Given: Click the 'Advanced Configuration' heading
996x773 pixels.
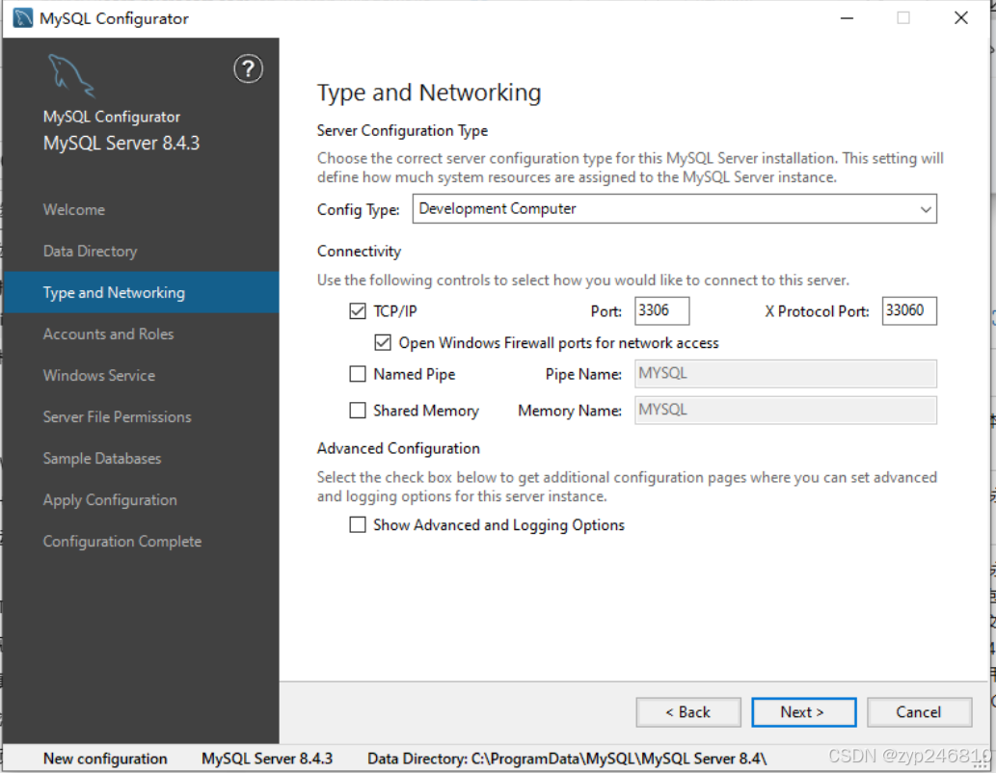Looking at the screenshot, I should click(x=398, y=448).
